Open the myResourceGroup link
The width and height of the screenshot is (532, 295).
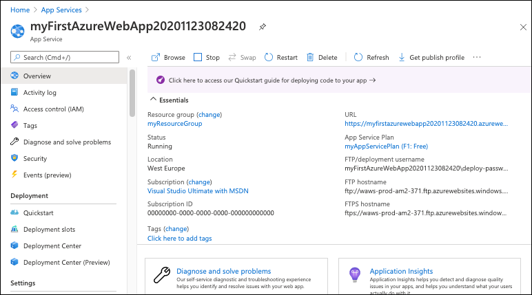pyautogui.click(x=175, y=124)
